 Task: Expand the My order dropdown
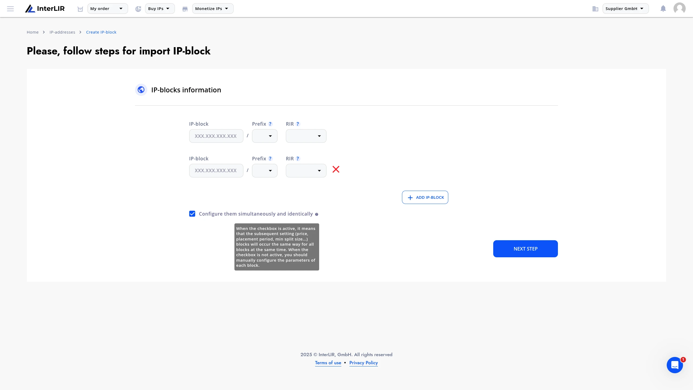(107, 9)
